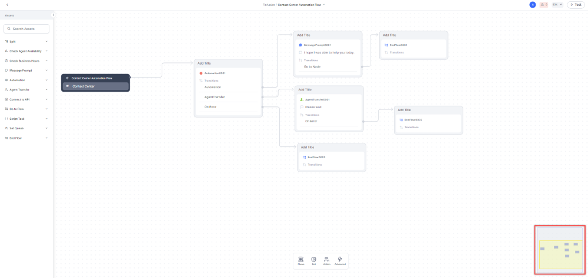Select the Bot icon in bottom toolbar
The width and height of the screenshot is (588, 278).
click(x=313, y=261)
